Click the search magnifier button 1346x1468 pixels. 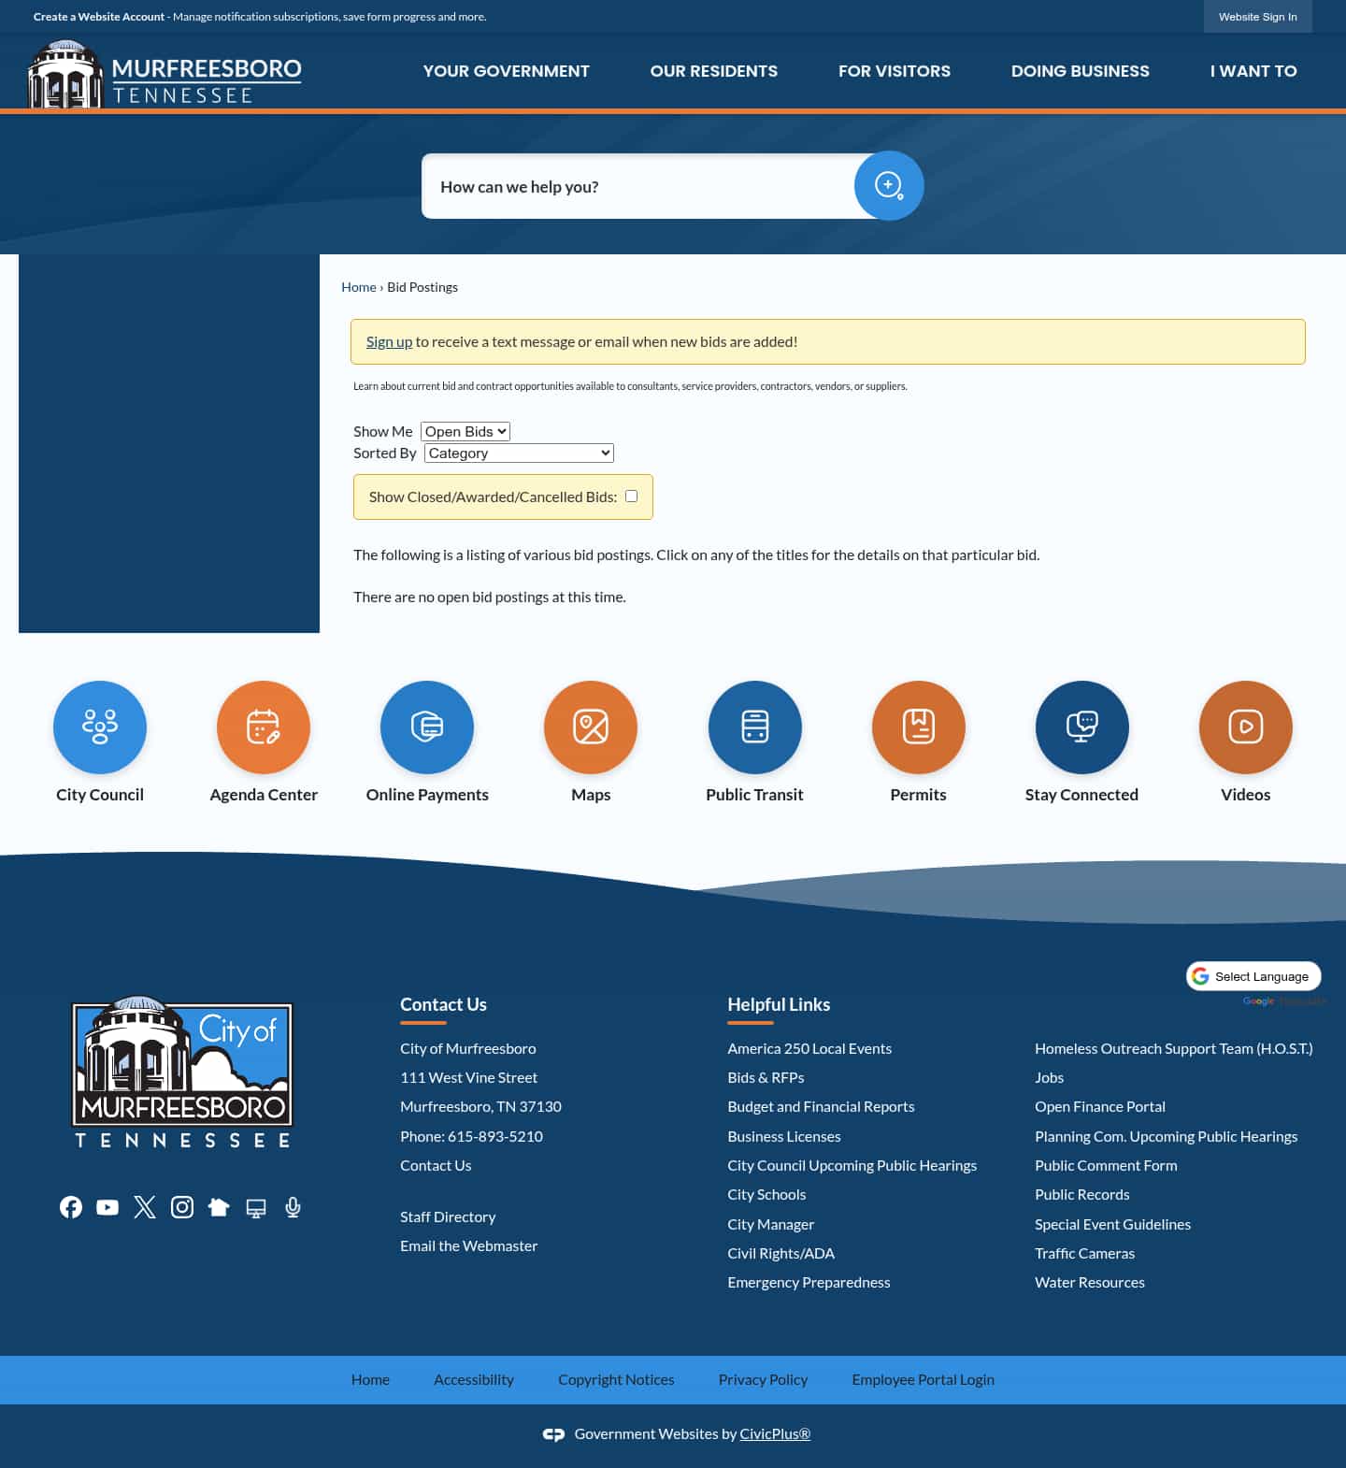click(889, 185)
